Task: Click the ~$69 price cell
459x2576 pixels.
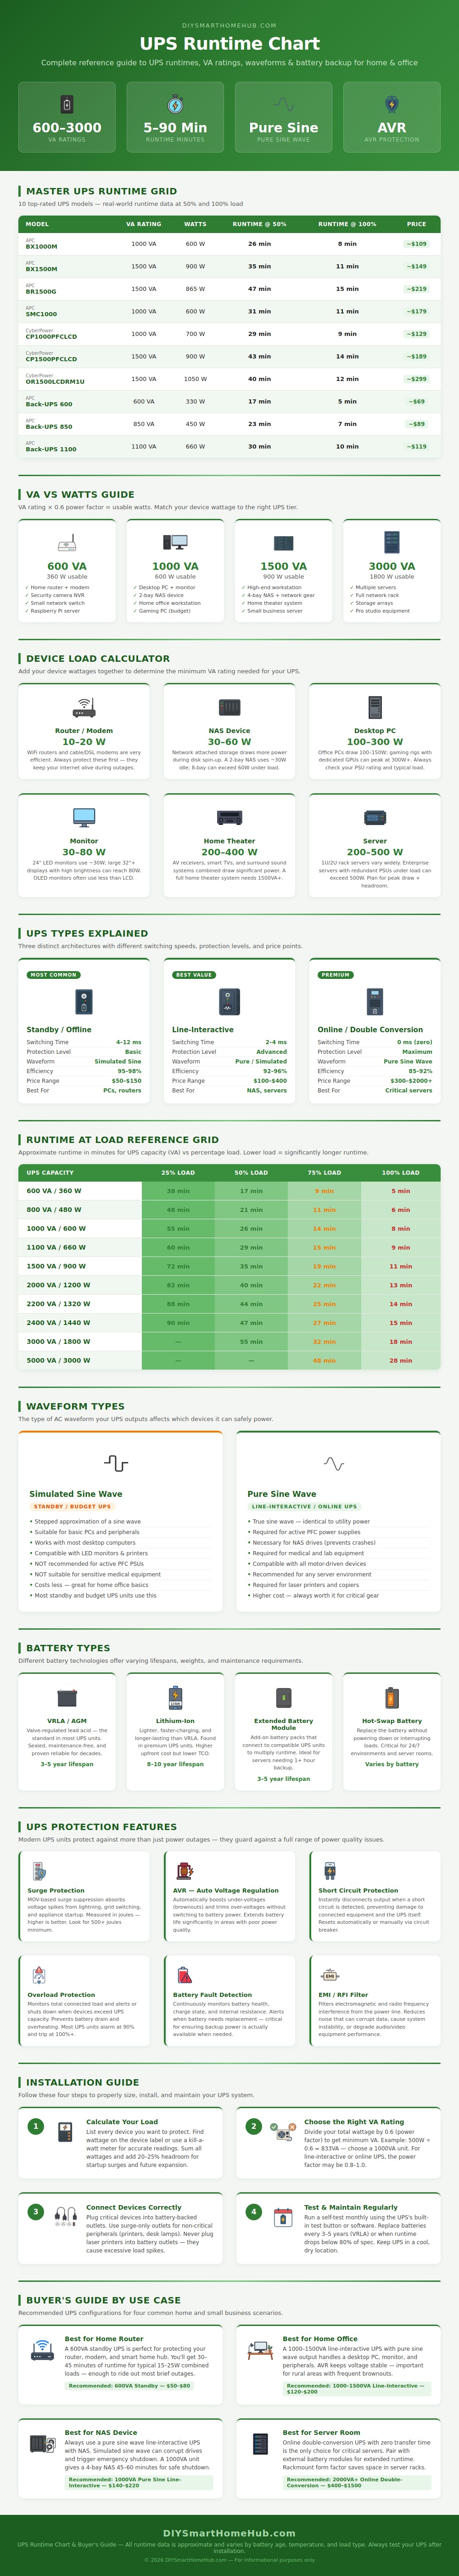Action: pyautogui.click(x=417, y=401)
